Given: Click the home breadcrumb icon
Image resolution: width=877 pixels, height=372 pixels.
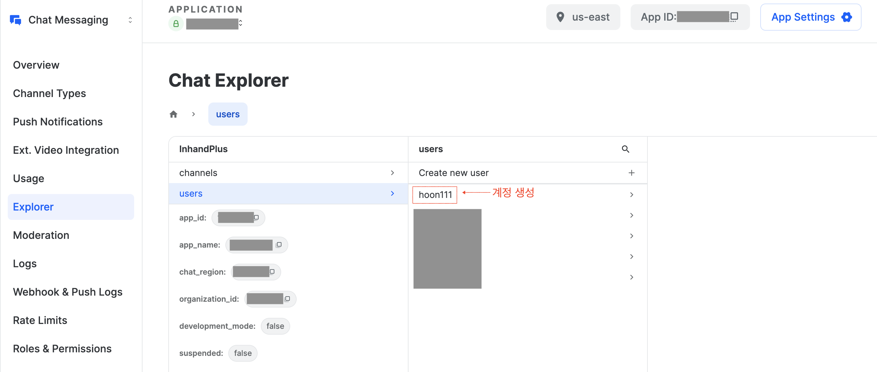Looking at the screenshot, I should click(x=173, y=114).
